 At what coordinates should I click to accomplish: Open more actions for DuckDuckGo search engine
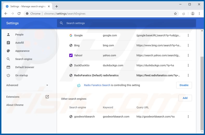point(188,65)
